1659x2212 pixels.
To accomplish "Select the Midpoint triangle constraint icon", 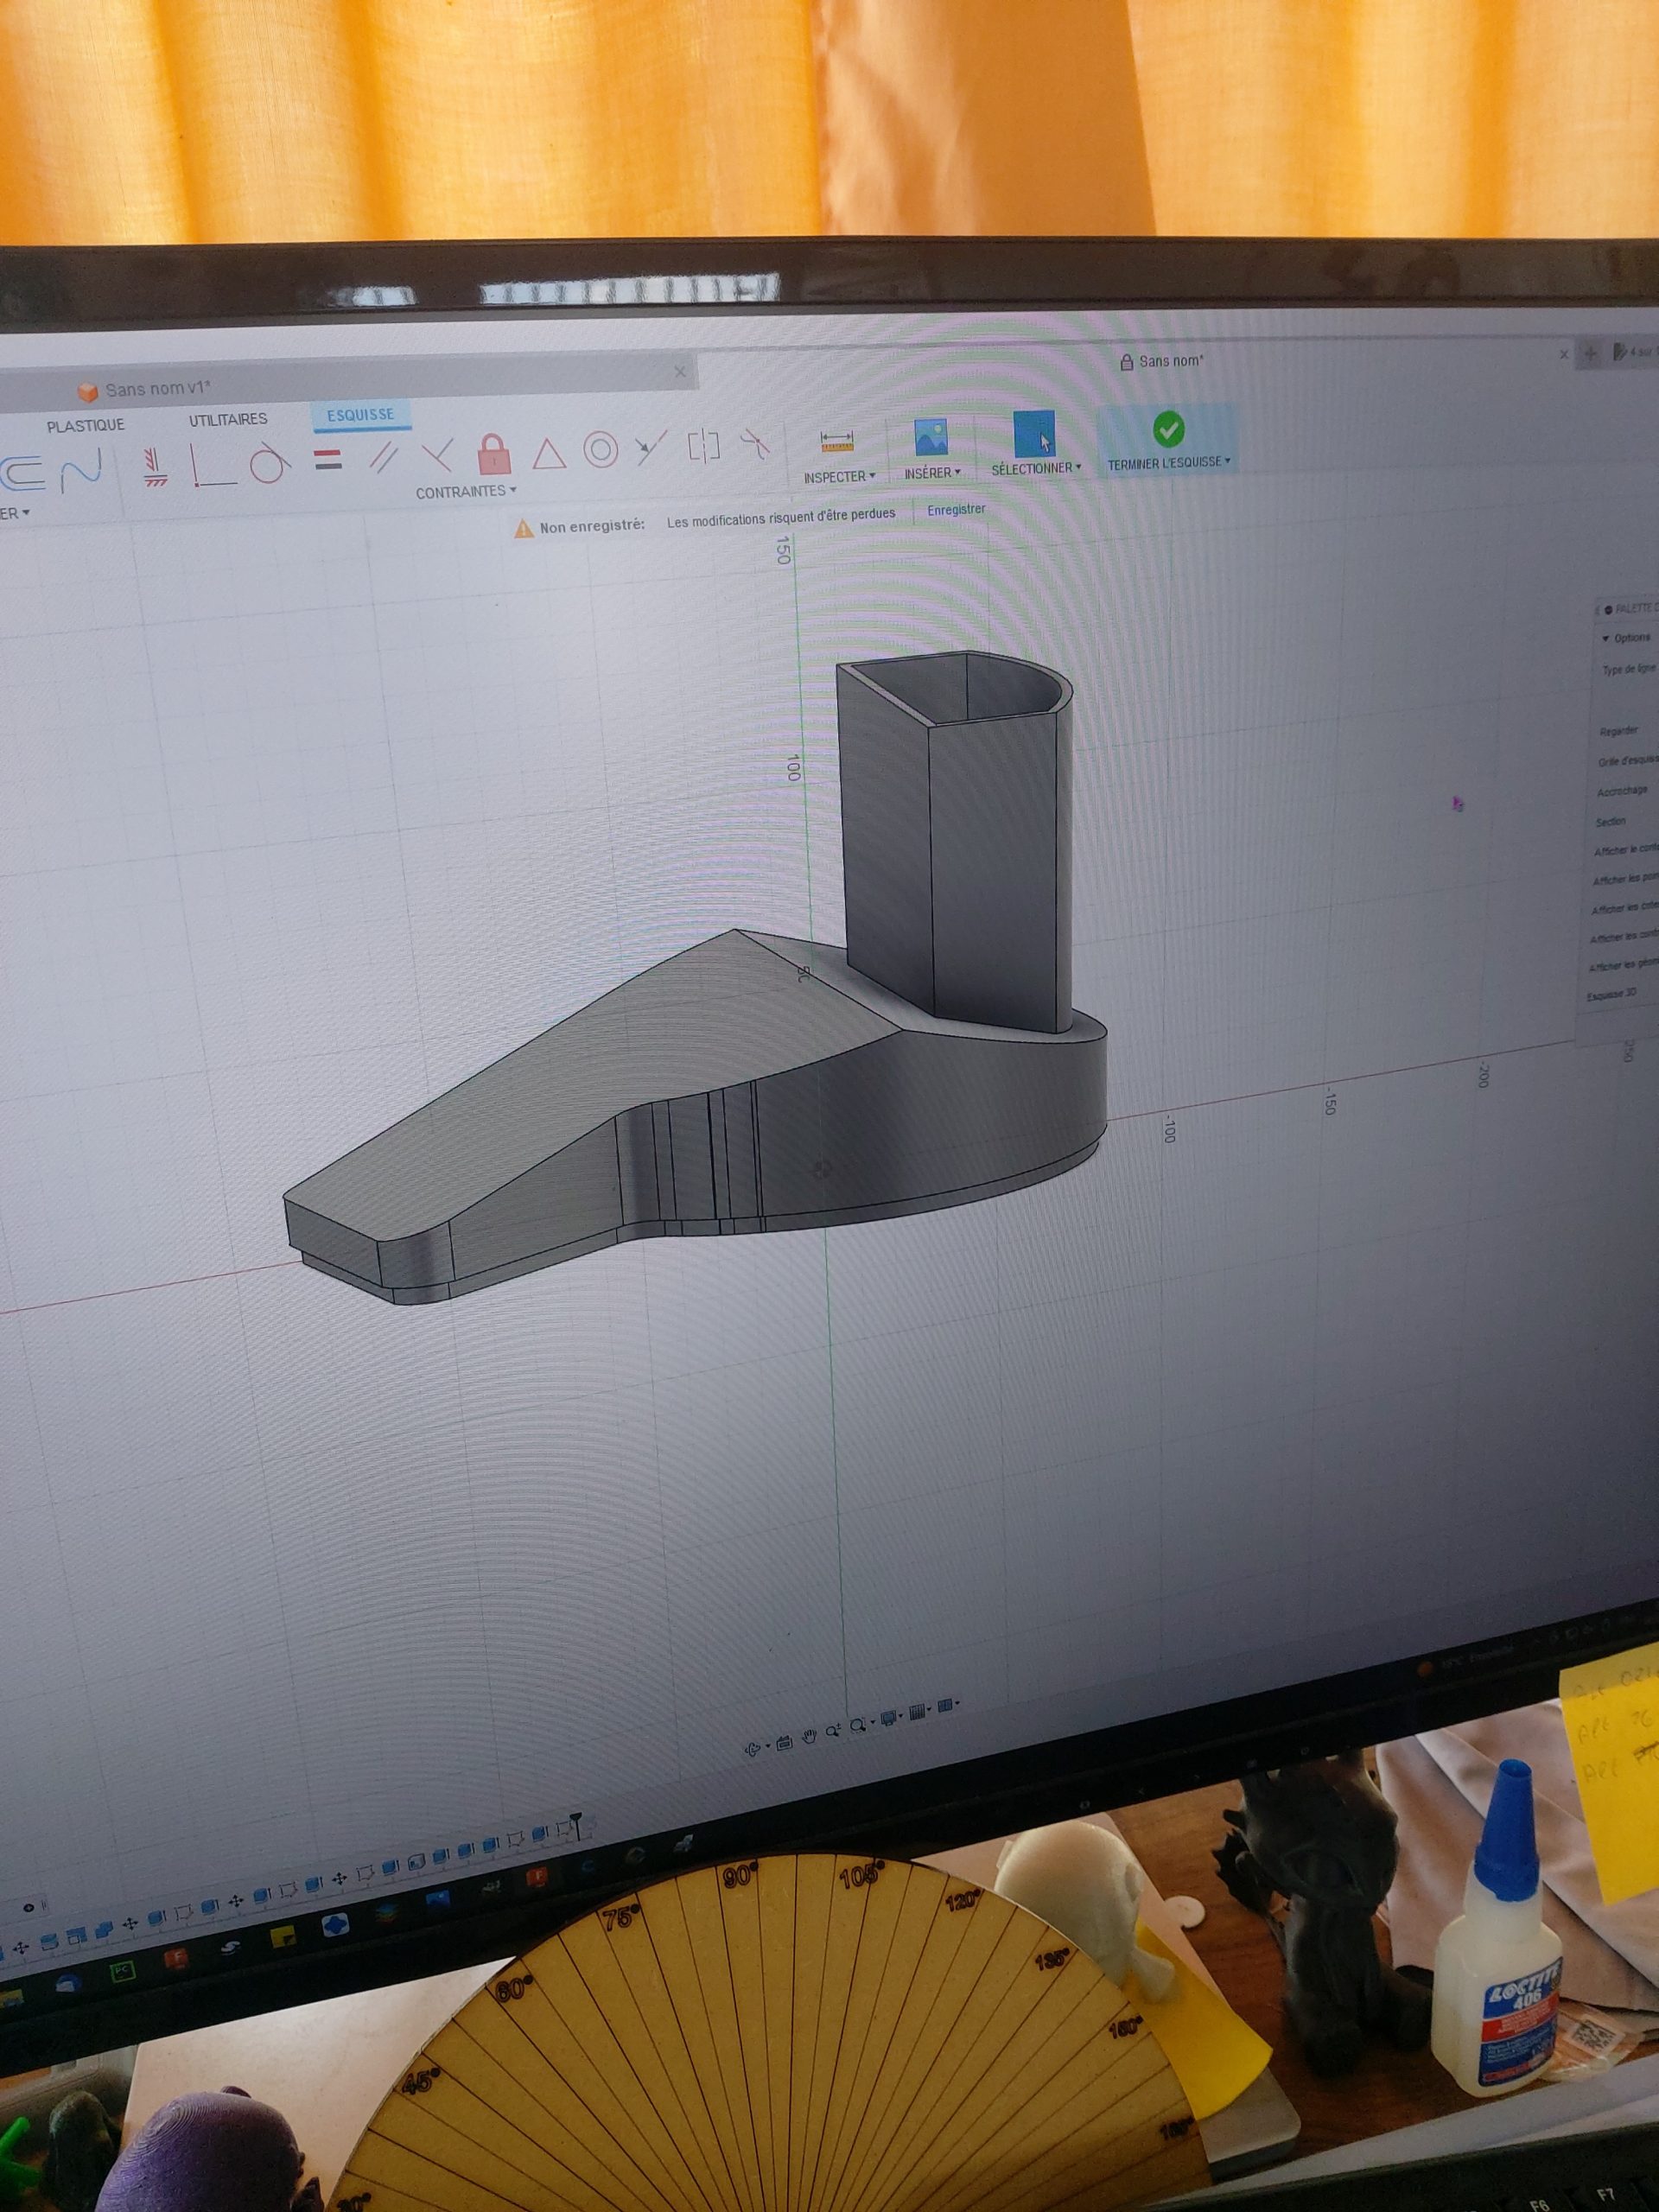I will tap(548, 454).
